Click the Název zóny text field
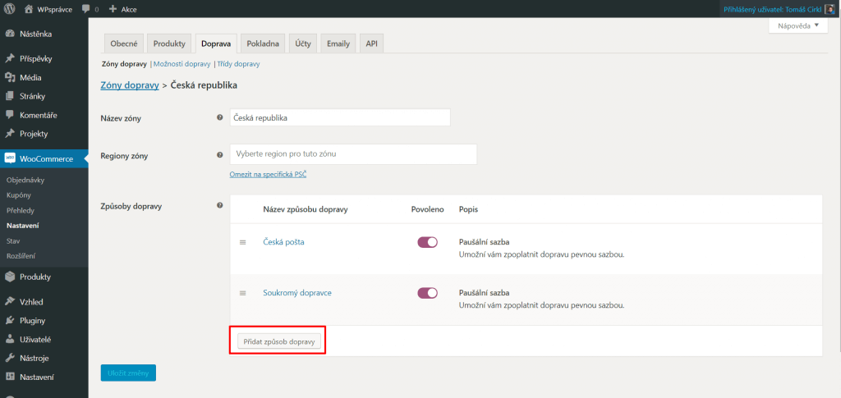Screen dimensions: 841x398 pyautogui.click(x=340, y=118)
